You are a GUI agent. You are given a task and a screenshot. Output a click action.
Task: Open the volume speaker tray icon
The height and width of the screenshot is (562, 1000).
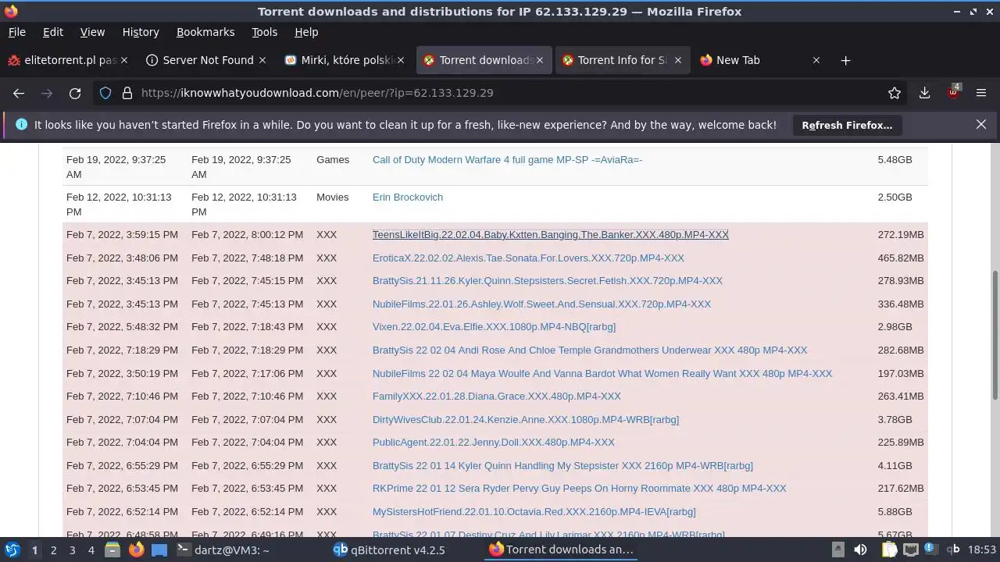860,550
